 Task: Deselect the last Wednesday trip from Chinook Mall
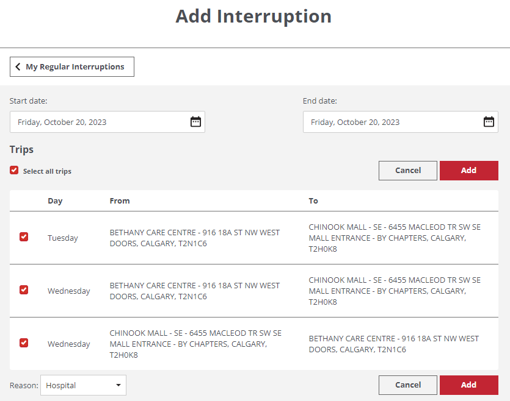[x=23, y=343]
